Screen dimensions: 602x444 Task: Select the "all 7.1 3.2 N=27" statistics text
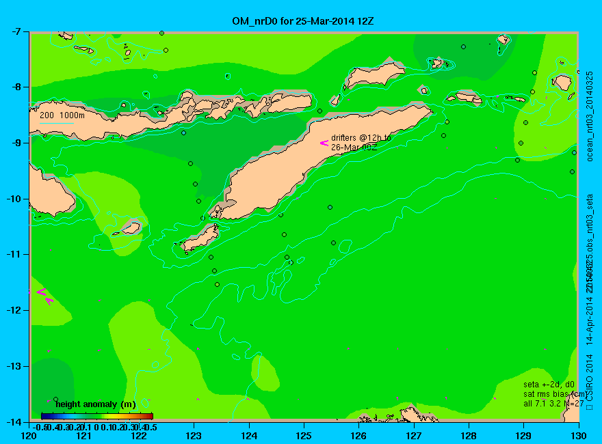(553, 404)
